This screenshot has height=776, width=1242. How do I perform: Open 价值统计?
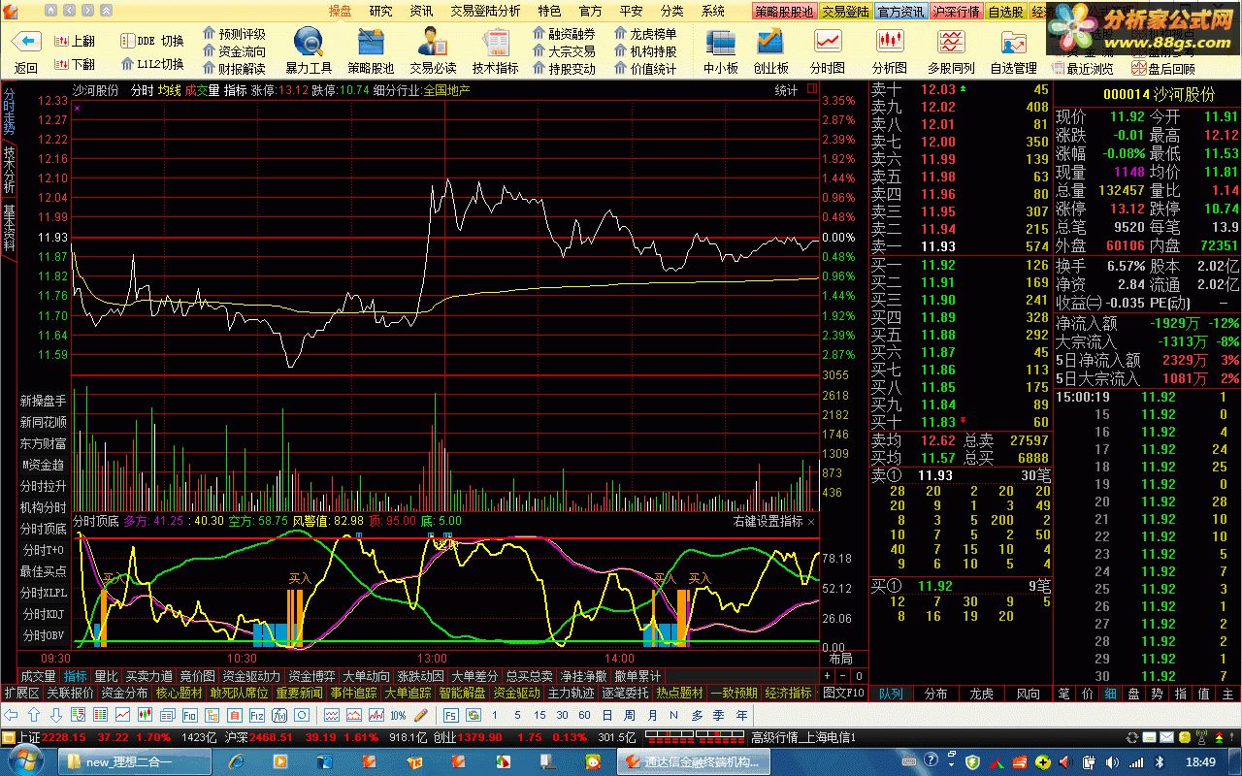pyautogui.click(x=645, y=69)
